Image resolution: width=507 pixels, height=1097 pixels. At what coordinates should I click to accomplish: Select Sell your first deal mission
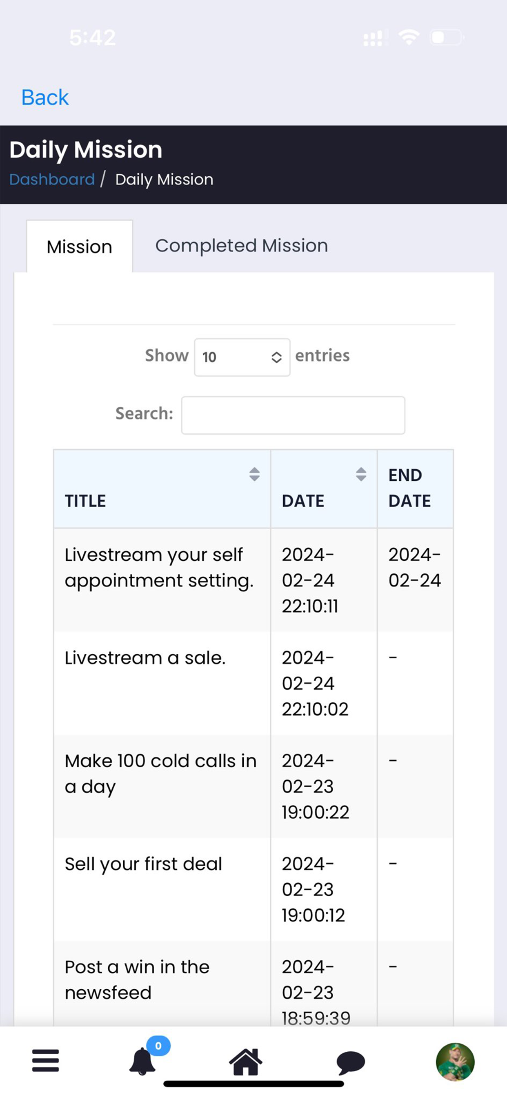253,890
